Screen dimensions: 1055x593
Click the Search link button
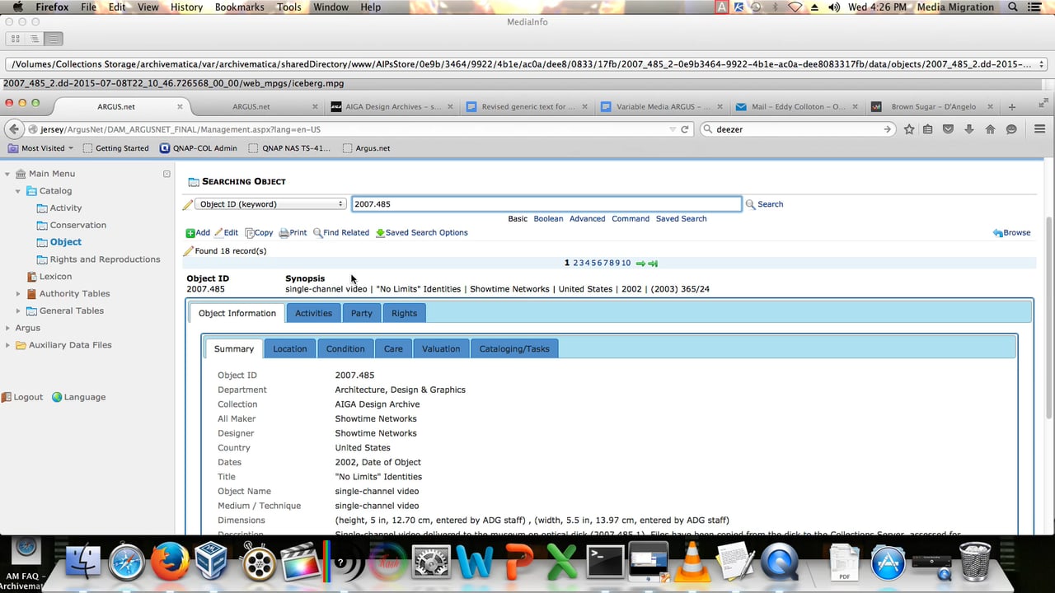click(764, 204)
